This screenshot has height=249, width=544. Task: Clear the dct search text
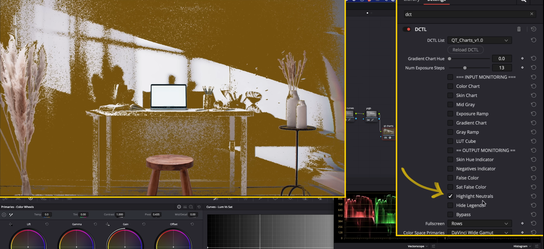click(x=532, y=14)
